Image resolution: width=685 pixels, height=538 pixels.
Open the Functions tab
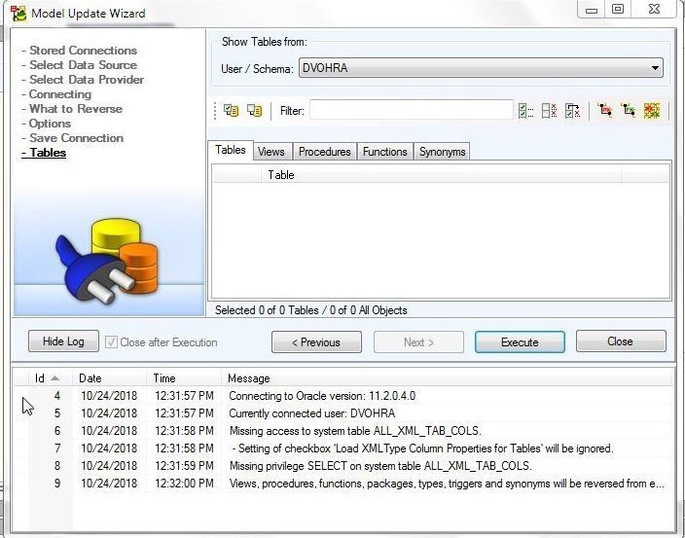(x=385, y=152)
